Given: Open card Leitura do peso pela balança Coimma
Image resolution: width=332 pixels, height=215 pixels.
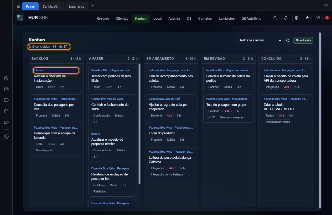Looking at the screenshot, I should click(x=171, y=163).
